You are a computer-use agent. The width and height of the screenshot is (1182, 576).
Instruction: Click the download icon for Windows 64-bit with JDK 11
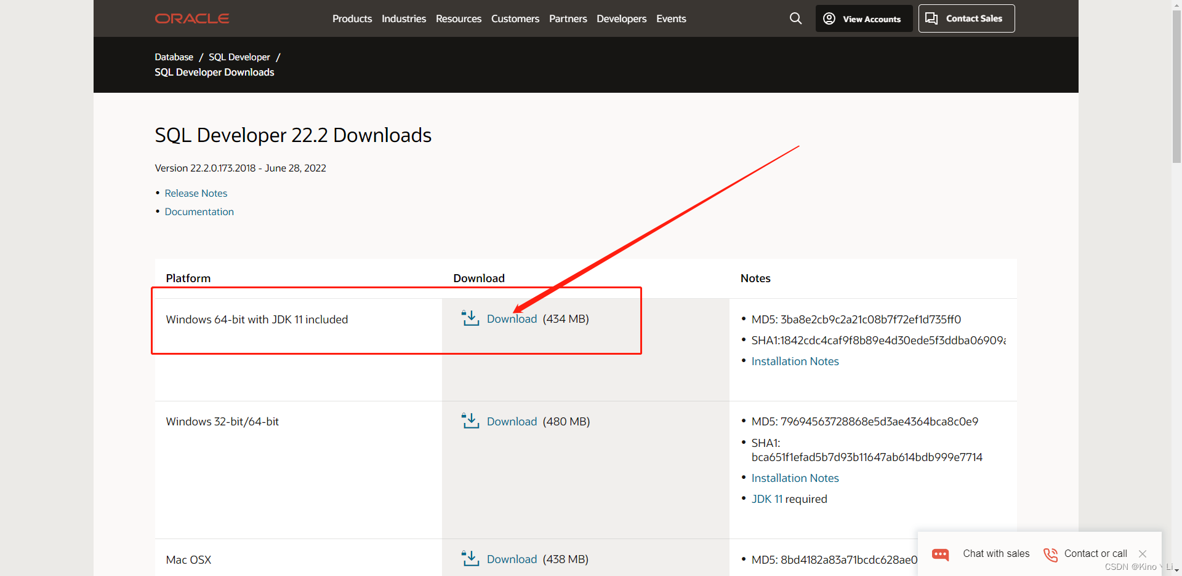tap(470, 318)
